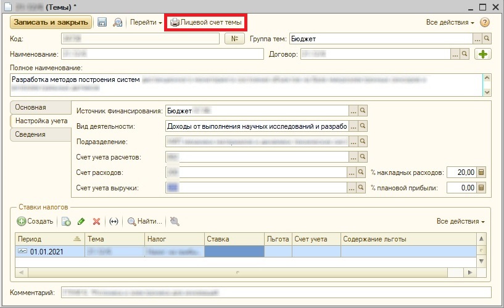
Task: Open selection list for Источник финансирования
Action: tap(353, 111)
